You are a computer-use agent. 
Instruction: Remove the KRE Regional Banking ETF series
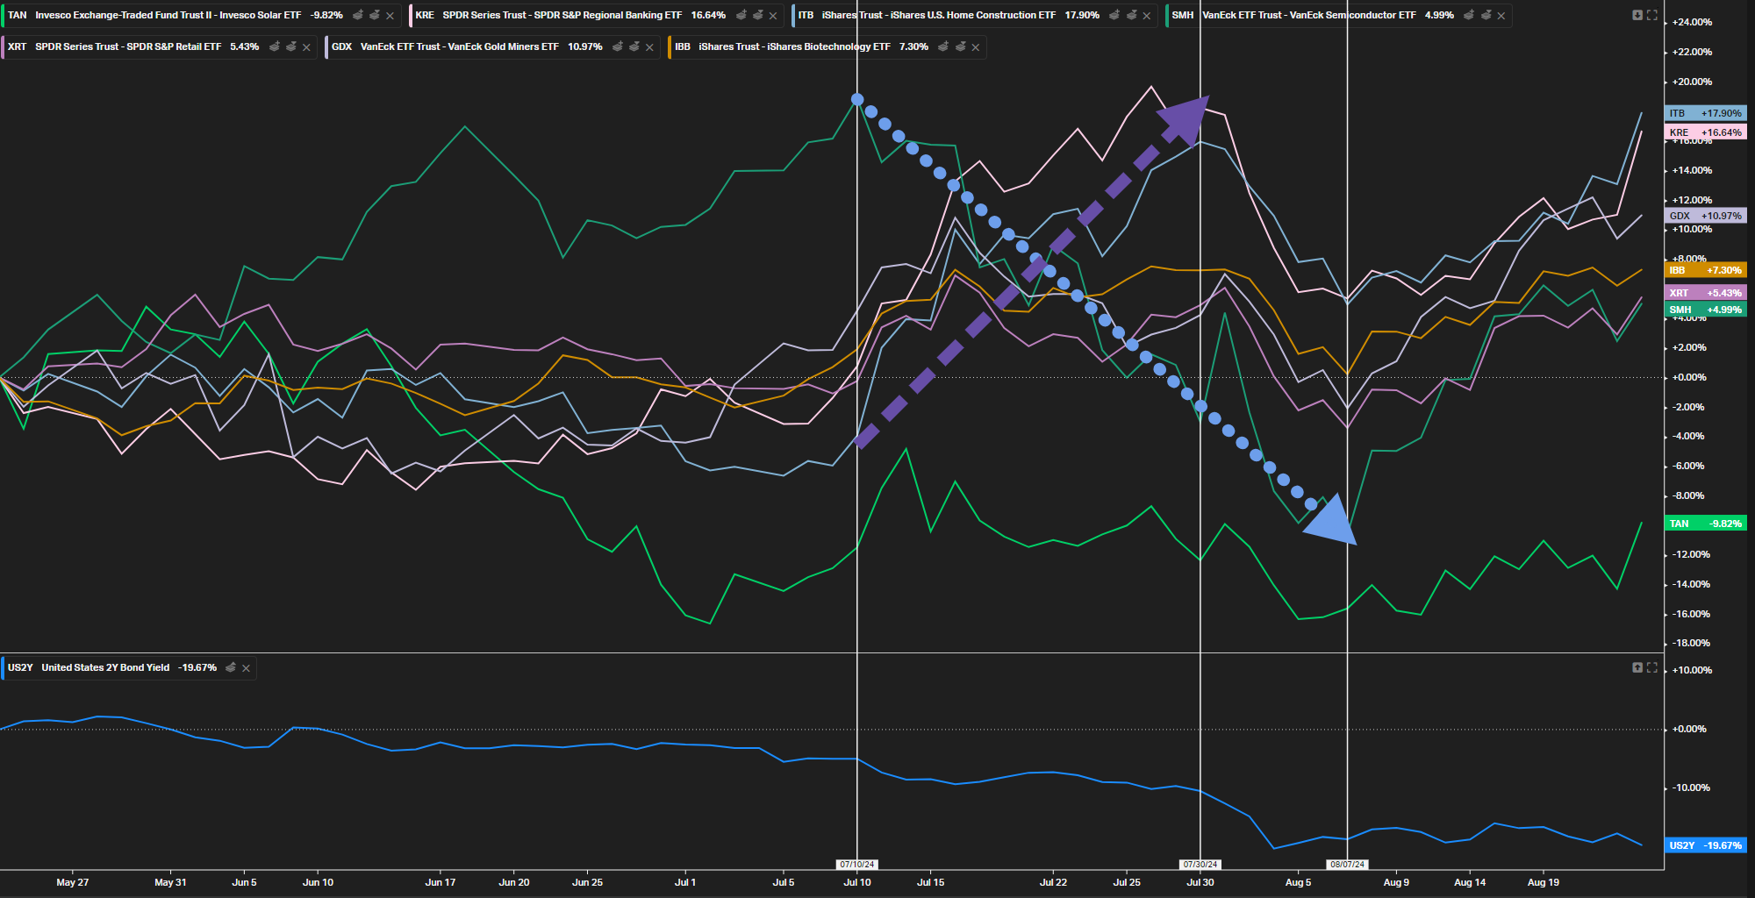773,16
